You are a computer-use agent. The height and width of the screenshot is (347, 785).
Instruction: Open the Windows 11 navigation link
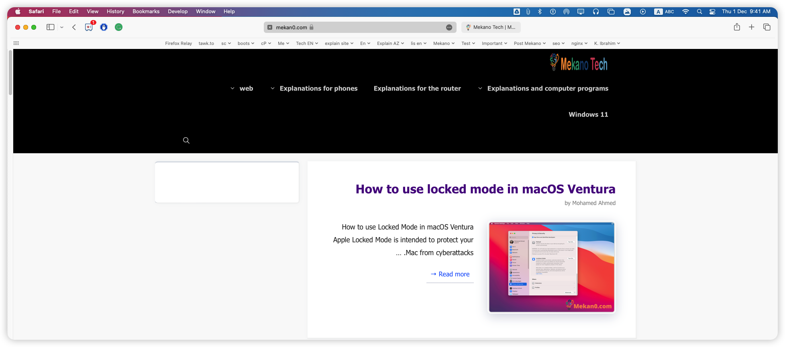point(588,114)
